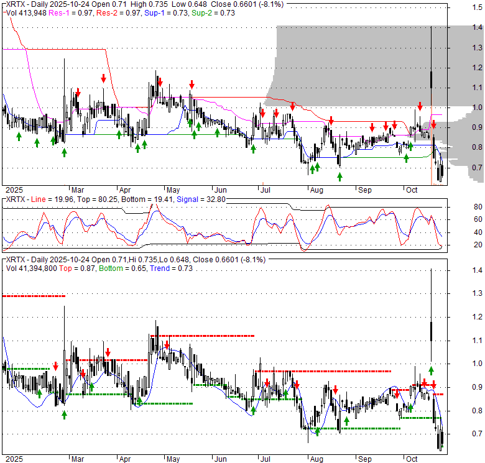Click the 0.7 label on top chart axis
Viewport: 485px width, 463px height.
click(478, 168)
